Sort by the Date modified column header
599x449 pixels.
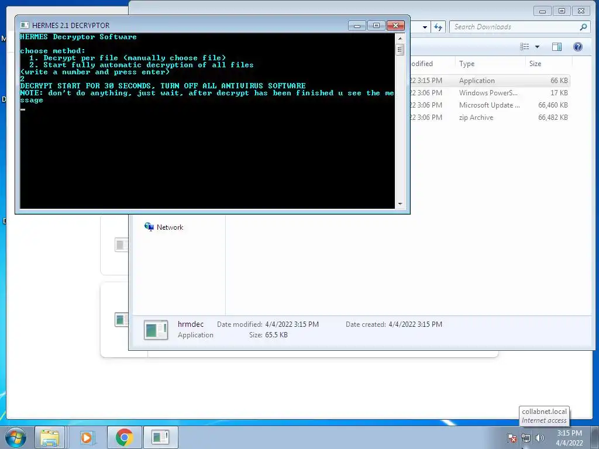point(432,64)
